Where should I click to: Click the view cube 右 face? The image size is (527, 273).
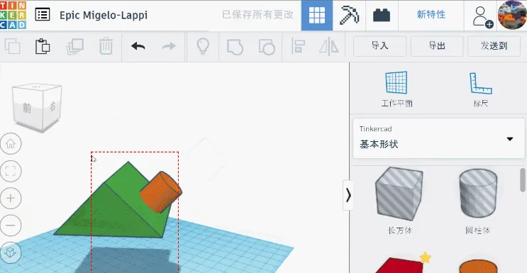[x=52, y=106]
